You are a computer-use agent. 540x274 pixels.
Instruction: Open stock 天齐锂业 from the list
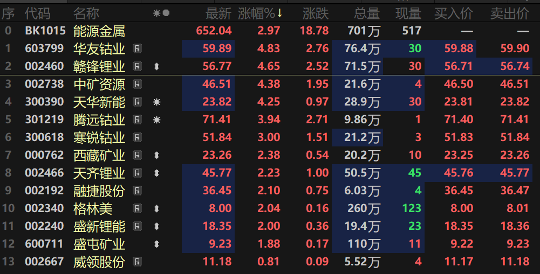coord(99,173)
